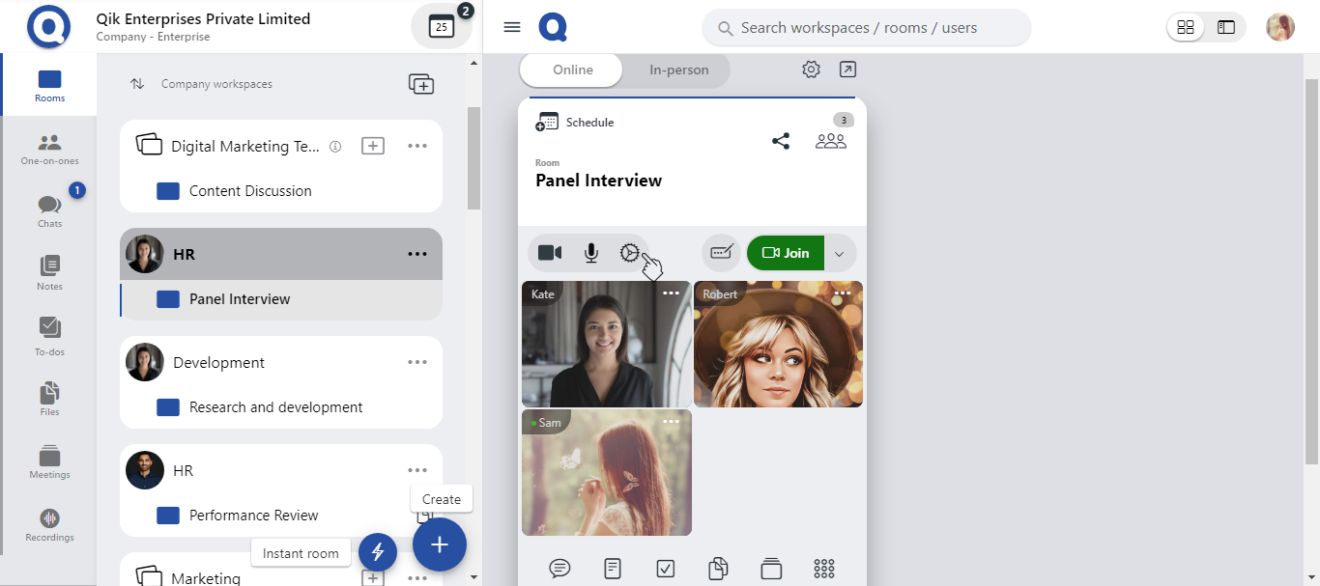The width and height of the screenshot is (1320, 586).
Task: Open the calendar icon showing 25
Action: 441,27
